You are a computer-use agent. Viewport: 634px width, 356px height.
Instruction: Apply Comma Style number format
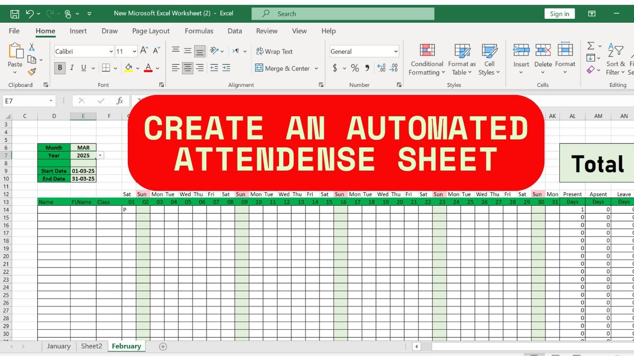[367, 68]
